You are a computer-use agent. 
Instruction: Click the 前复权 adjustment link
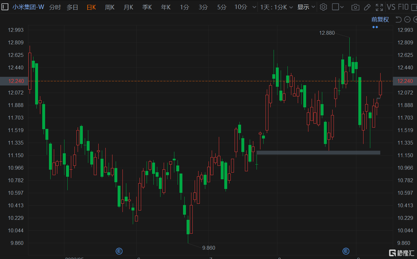[x=380, y=20]
